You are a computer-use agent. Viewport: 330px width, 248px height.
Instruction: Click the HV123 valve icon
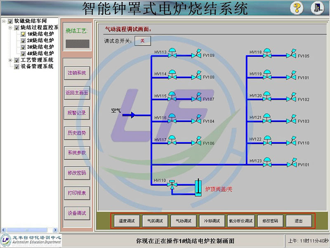tap(267, 162)
